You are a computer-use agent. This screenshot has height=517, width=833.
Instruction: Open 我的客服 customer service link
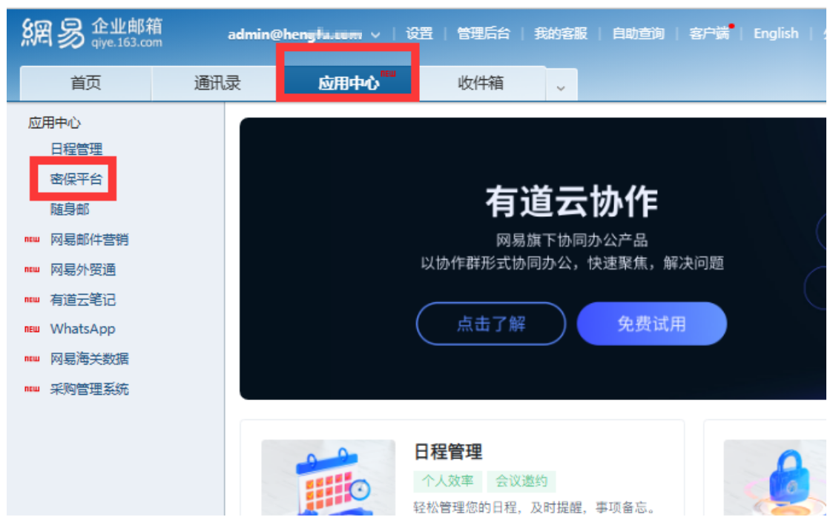tap(561, 34)
